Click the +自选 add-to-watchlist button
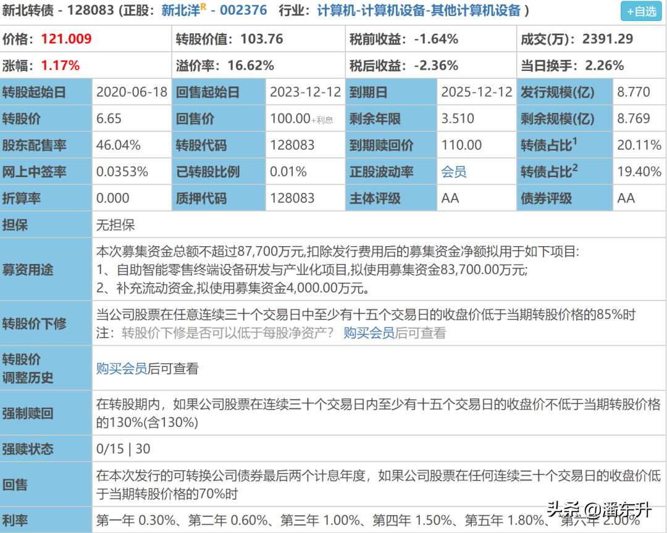The image size is (667, 533). 640,10
